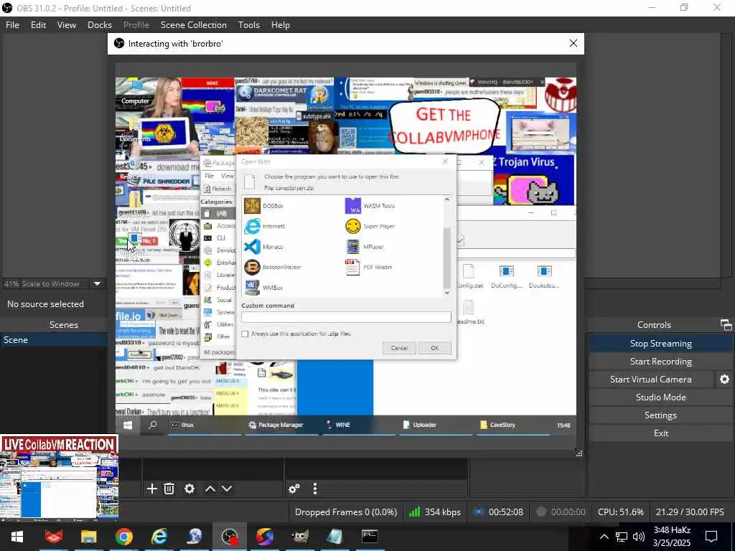
Task: Click the Open With list scrollbar thumb
Action: coord(446,258)
